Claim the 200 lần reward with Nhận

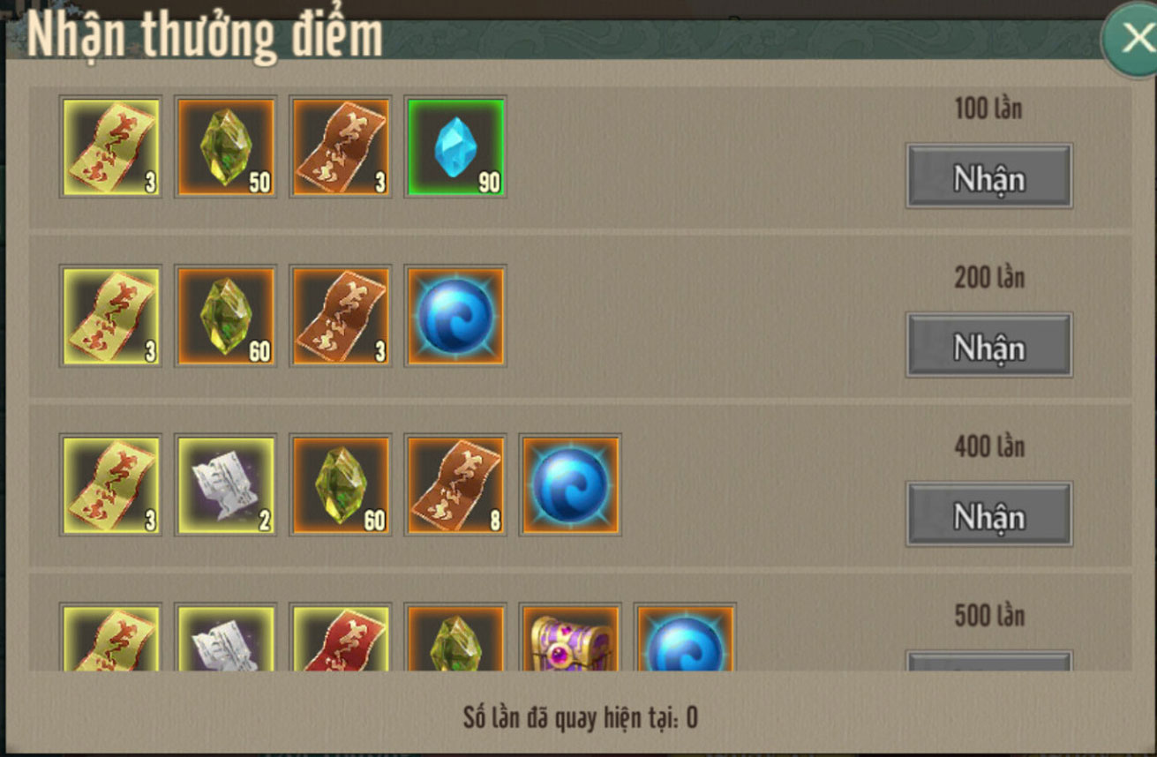(x=988, y=345)
